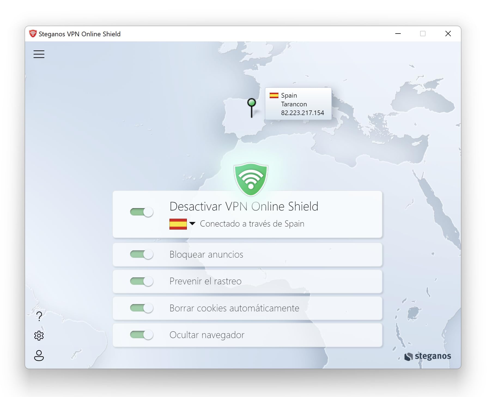Open the user account icon
492x397 pixels.
tap(39, 356)
